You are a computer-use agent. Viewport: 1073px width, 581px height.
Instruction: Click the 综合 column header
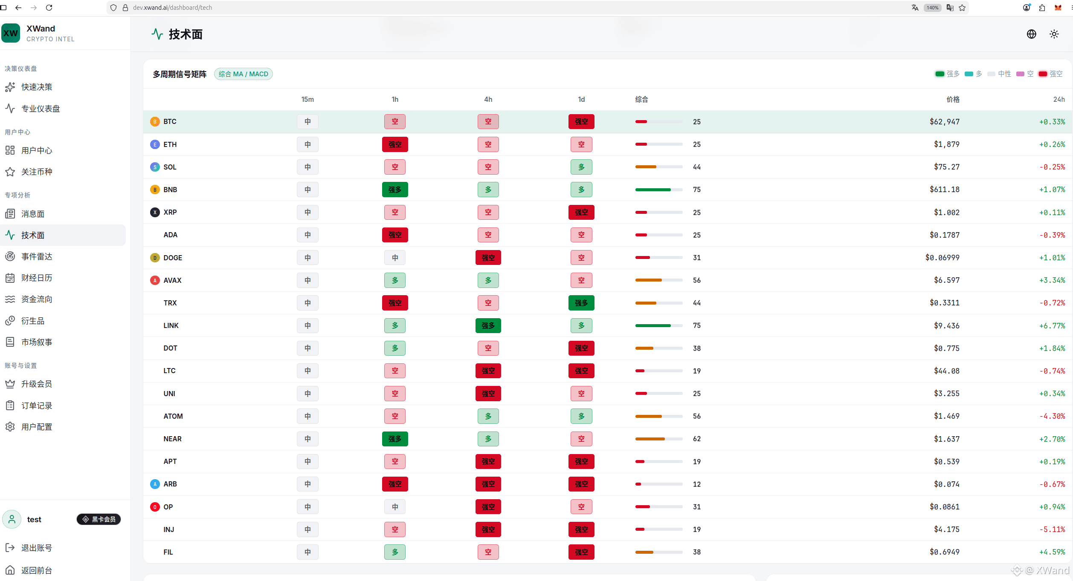point(641,99)
